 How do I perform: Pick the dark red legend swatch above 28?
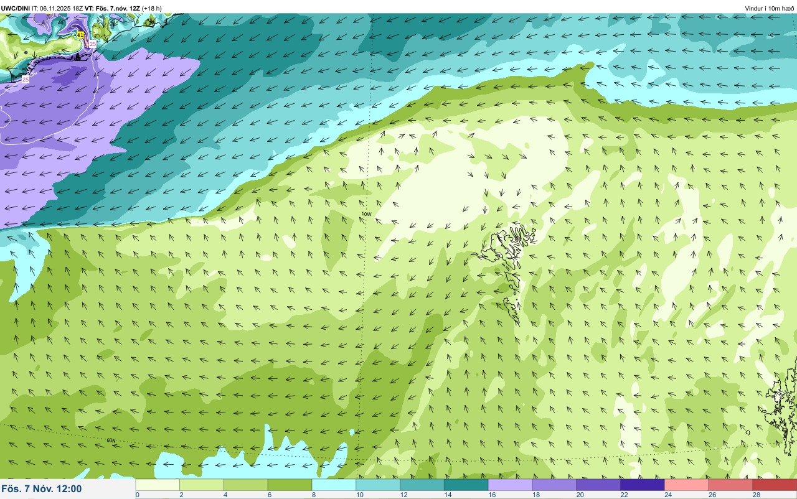775,485
